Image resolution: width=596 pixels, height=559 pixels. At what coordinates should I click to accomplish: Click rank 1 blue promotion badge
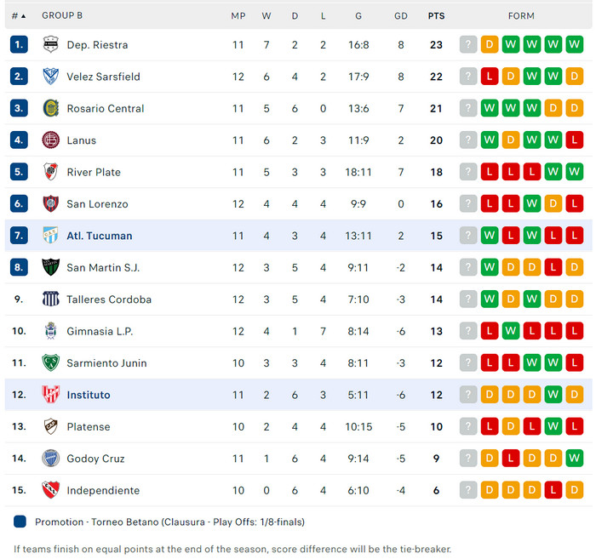pos(20,45)
